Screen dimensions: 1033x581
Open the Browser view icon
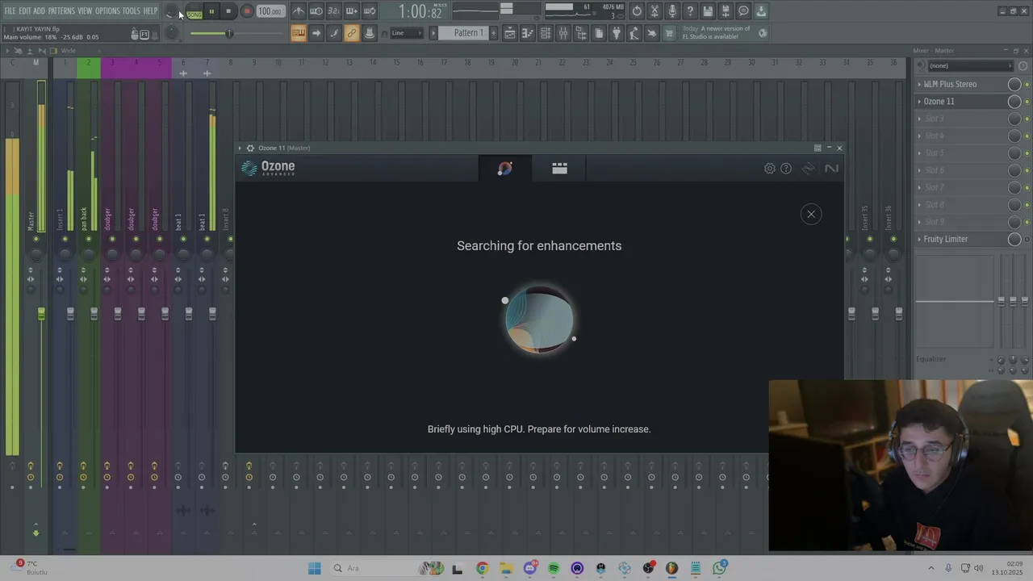(581, 33)
